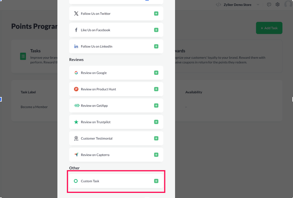Image resolution: width=293 pixels, height=198 pixels.
Task: Click plus icon for Custom Task
Action: pos(156,181)
